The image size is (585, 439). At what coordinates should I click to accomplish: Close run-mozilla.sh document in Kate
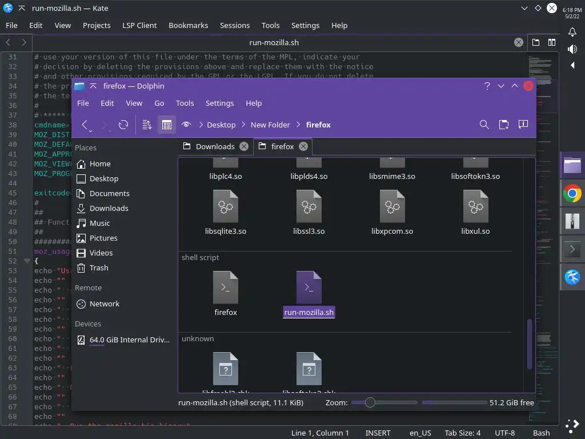(519, 42)
